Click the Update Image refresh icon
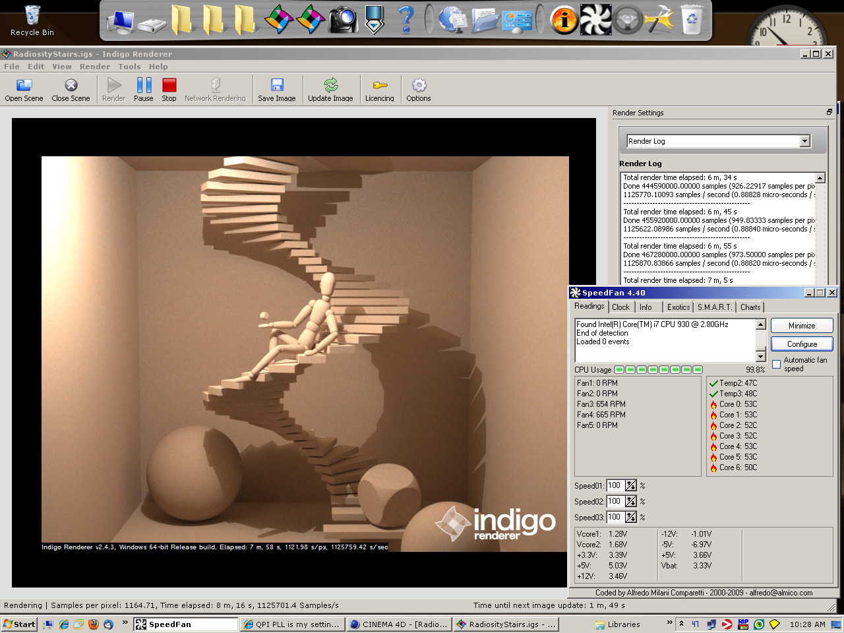This screenshot has height=633, width=844. 330,85
